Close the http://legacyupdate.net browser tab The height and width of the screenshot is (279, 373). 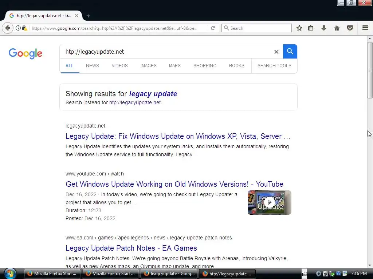[x=76, y=16]
